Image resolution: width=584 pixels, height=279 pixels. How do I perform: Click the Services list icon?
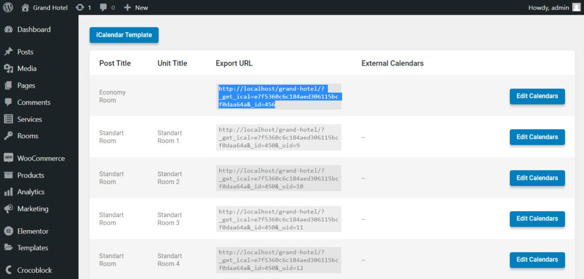[9, 119]
